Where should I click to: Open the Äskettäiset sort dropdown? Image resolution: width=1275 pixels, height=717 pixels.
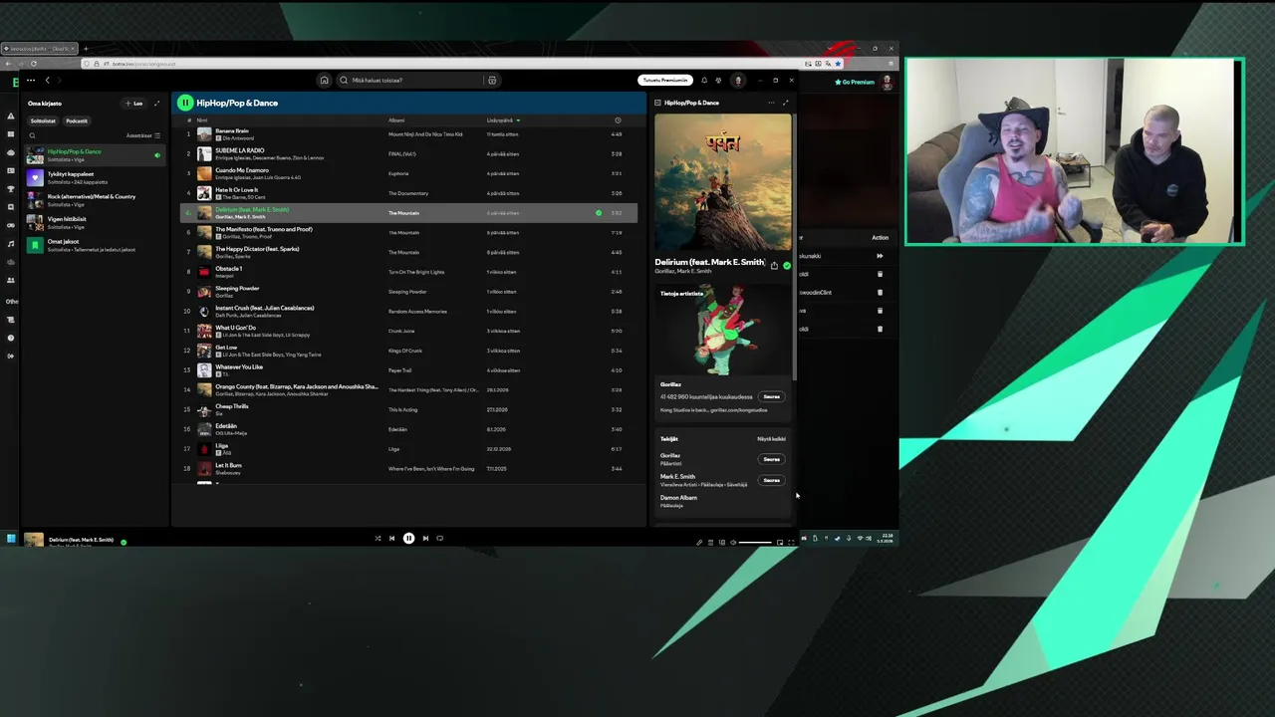click(143, 135)
